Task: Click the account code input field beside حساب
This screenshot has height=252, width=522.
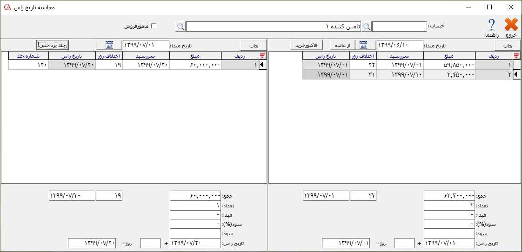Action: [x=400, y=27]
